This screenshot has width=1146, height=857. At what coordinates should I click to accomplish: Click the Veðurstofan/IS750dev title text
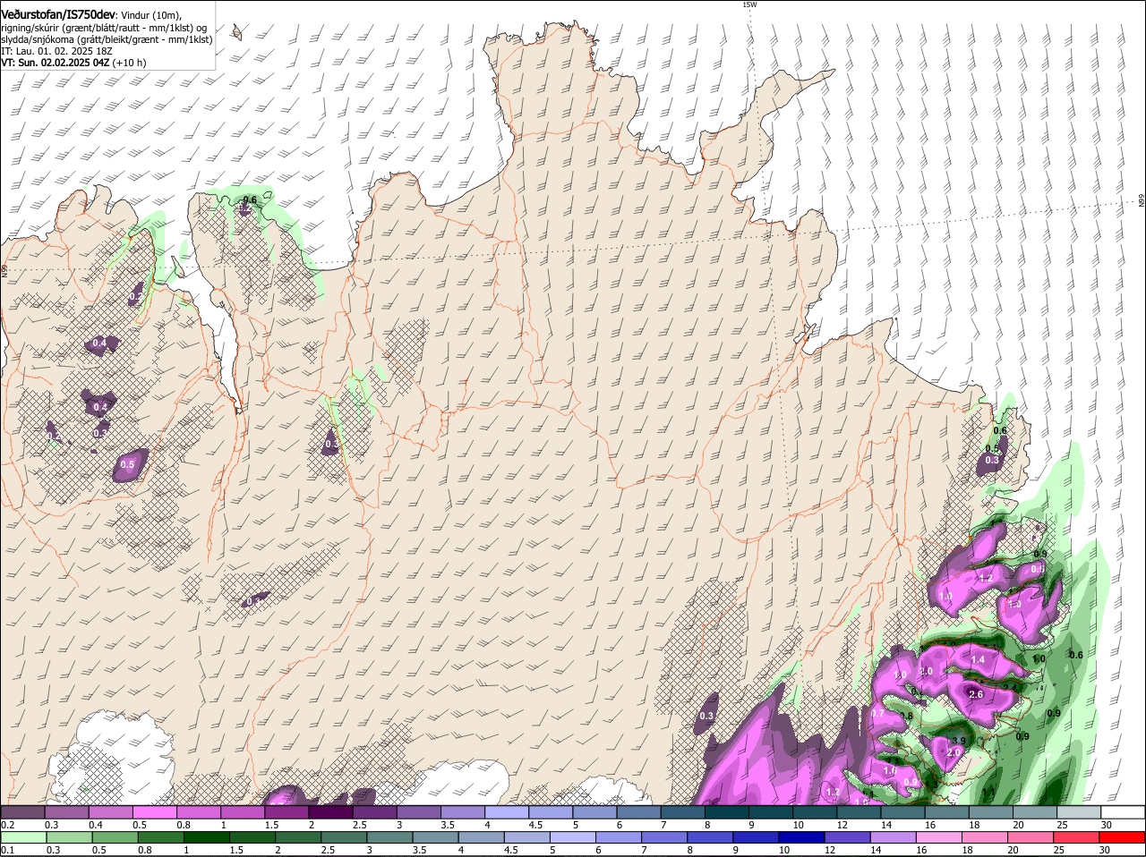[x=58, y=14]
